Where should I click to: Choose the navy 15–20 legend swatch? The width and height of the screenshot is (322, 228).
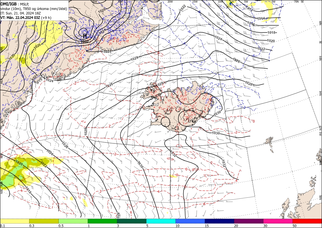point(220,221)
